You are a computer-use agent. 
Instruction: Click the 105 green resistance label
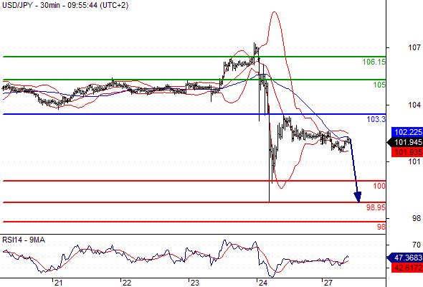coord(379,85)
